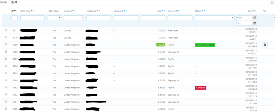Open the Status filter dropdown
275x112 pixels.
[215, 18]
